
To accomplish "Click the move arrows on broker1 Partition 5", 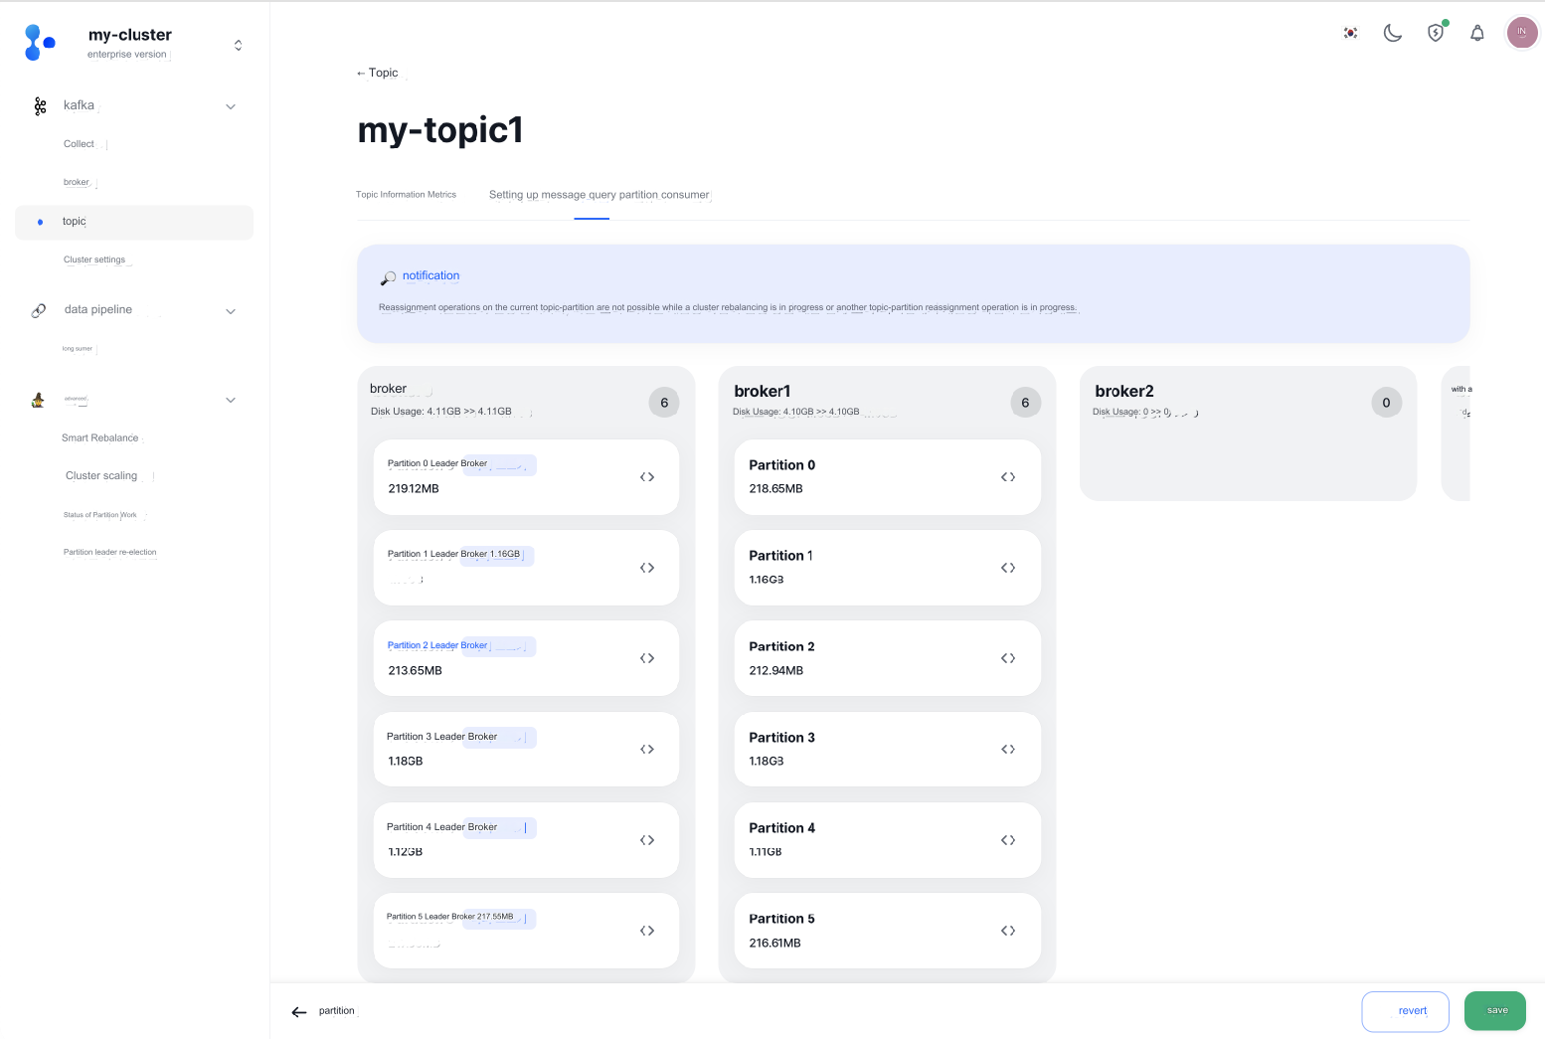I will [x=1008, y=931].
